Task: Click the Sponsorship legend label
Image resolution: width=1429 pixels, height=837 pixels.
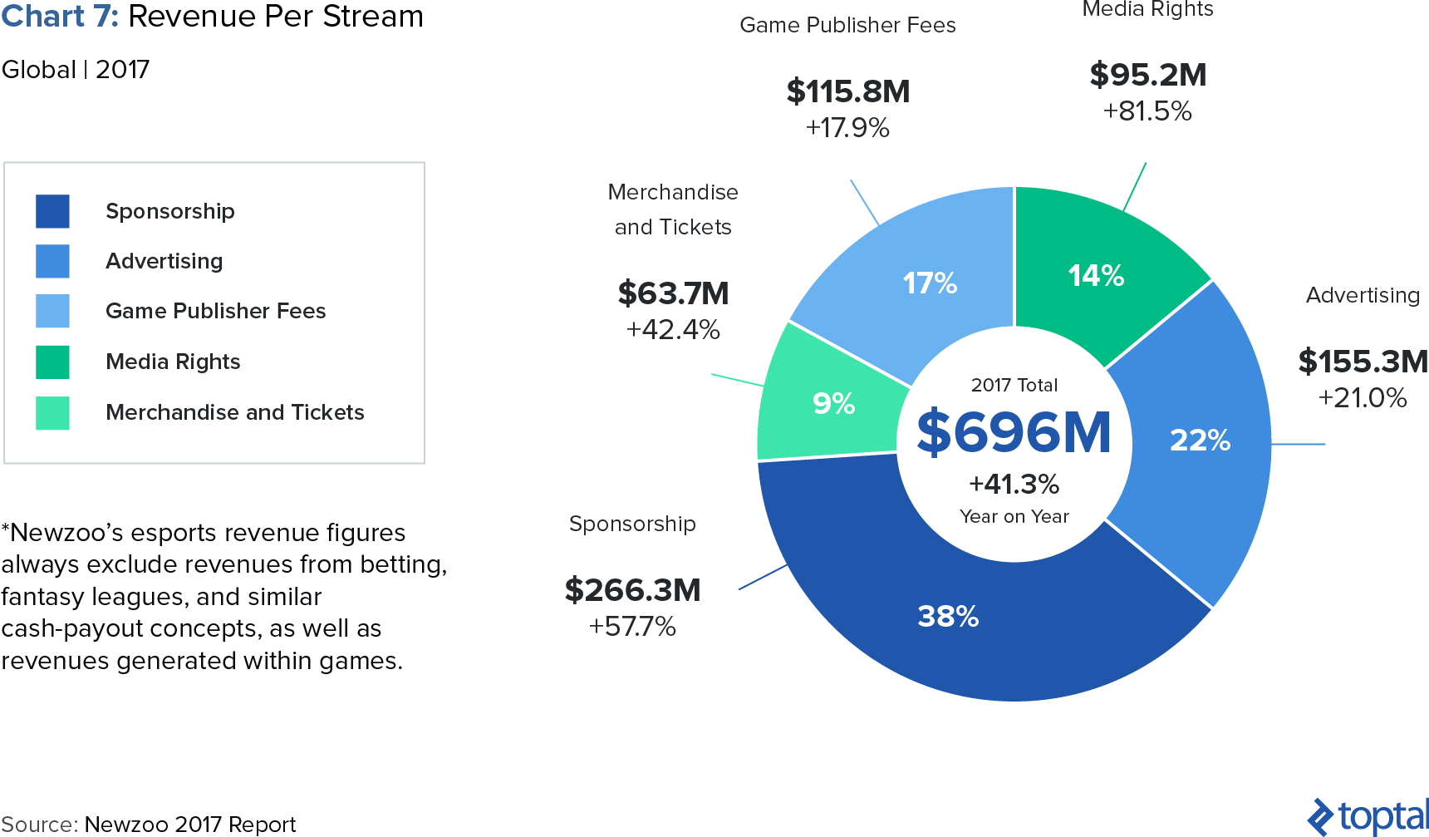Action: (x=170, y=211)
